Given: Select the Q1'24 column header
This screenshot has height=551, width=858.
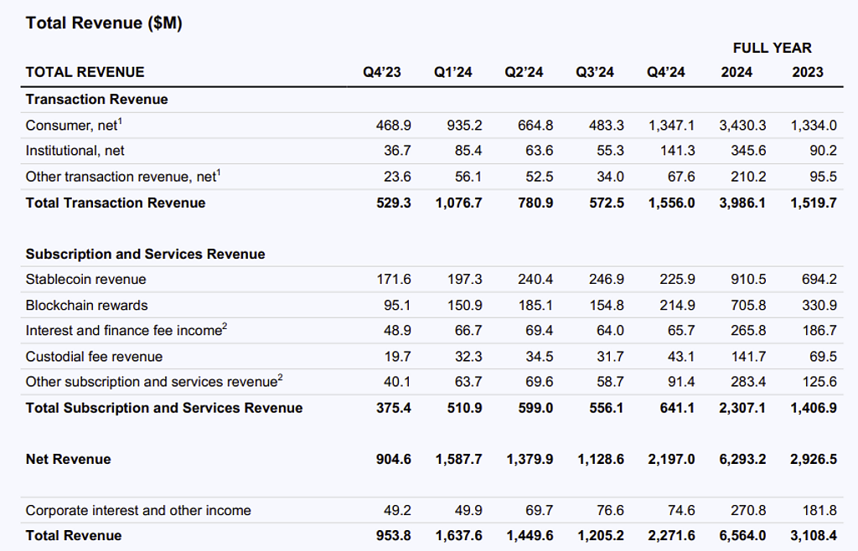Looking at the screenshot, I should (x=452, y=73).
